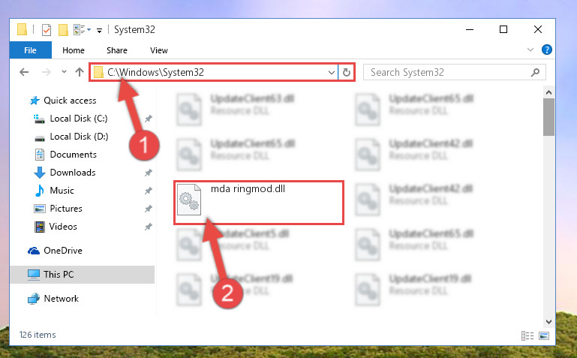Toggle the pin next to Local Disk (C:)

pos(149,119)
